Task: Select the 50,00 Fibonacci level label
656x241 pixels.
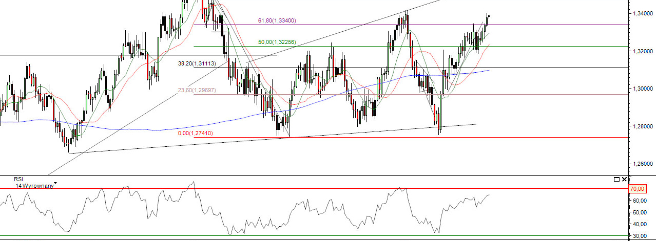Action: pyautogui.click(x=277, y=42)
